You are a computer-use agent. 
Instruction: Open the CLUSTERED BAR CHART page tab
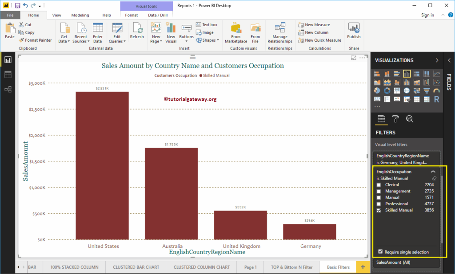136,267
